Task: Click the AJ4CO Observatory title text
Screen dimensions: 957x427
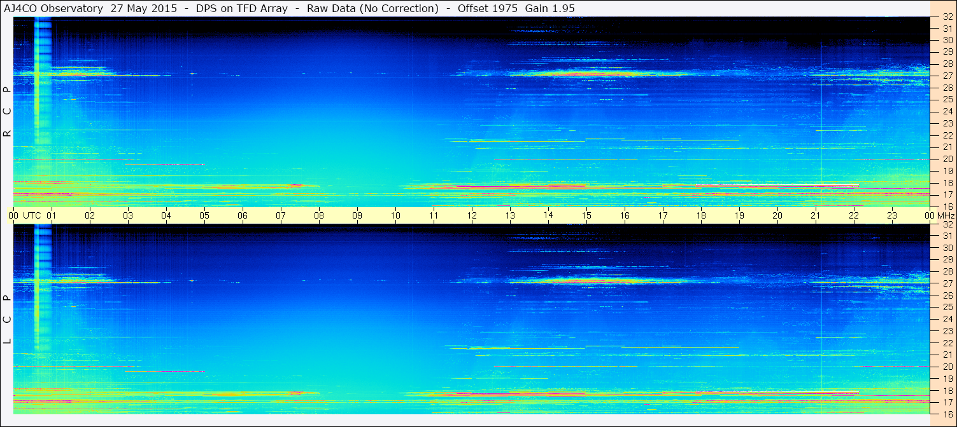Action: click(x=53, y=8)
